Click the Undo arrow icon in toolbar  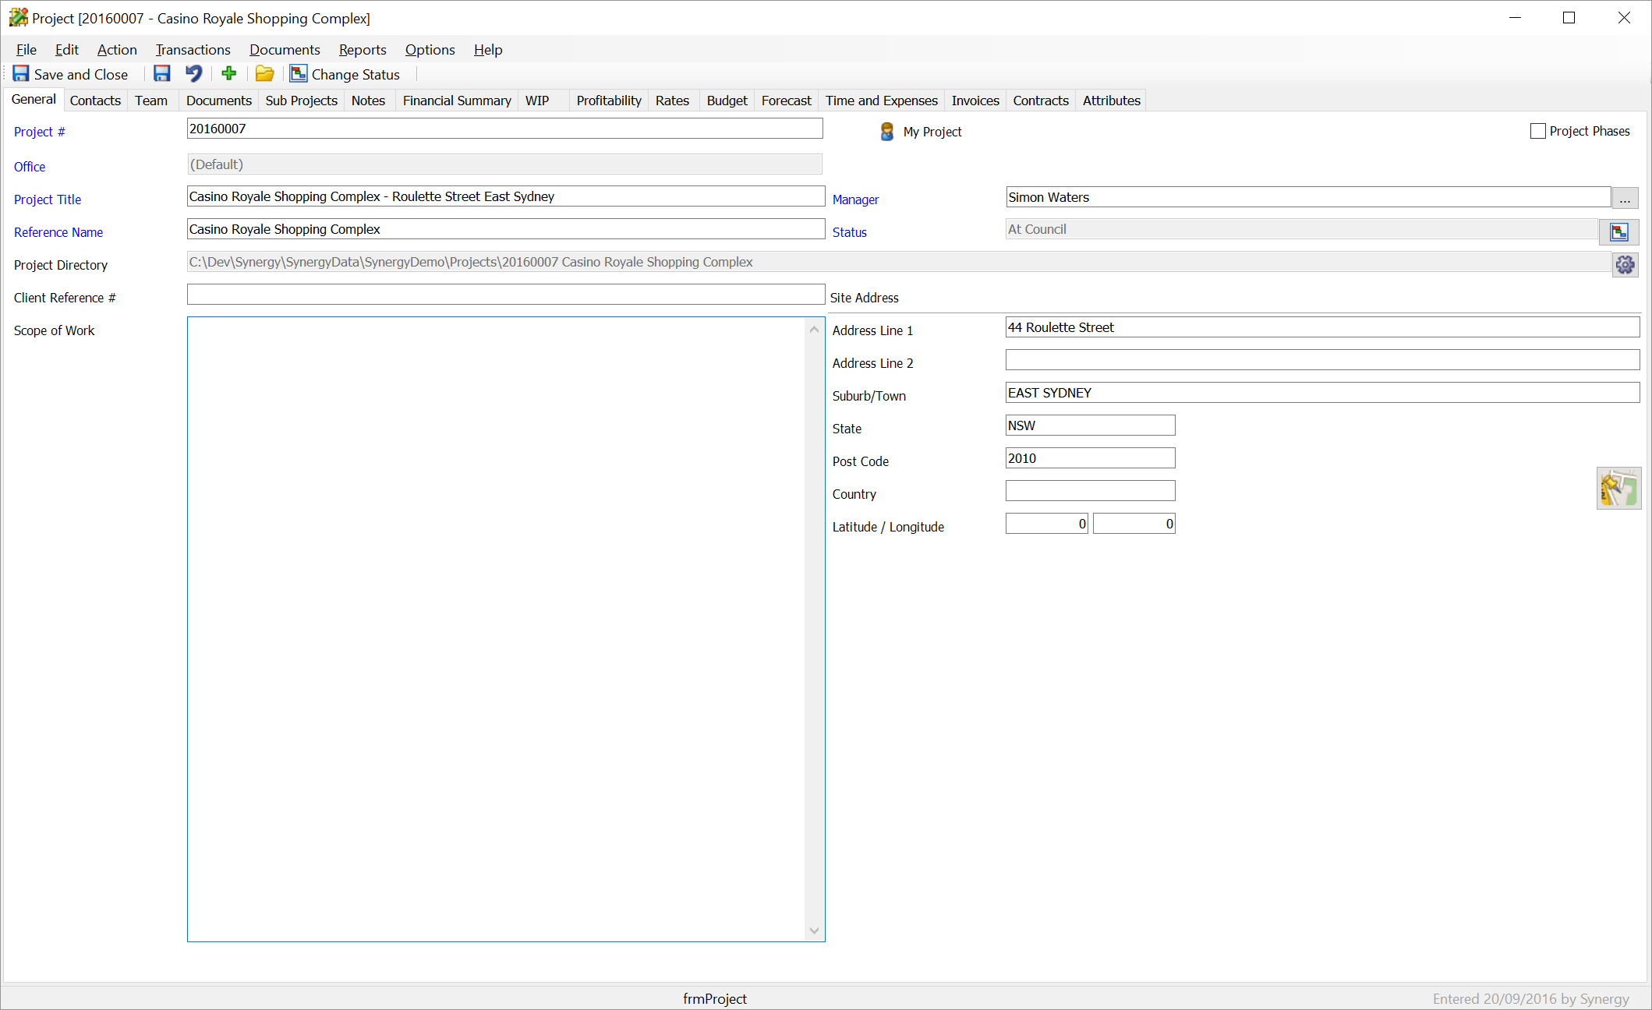click(x=193, y=74)
